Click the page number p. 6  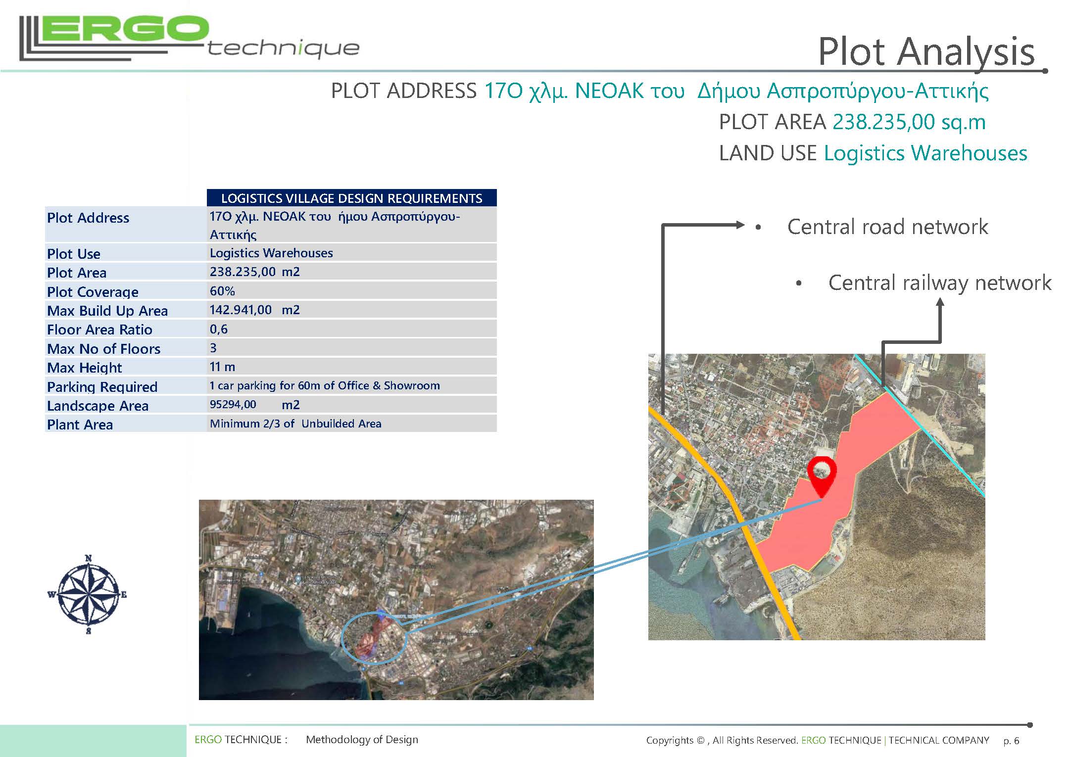point(1011,741)
